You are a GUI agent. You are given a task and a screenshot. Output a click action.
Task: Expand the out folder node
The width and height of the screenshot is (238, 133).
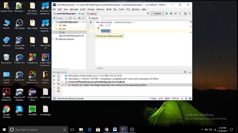coord(56,29)
